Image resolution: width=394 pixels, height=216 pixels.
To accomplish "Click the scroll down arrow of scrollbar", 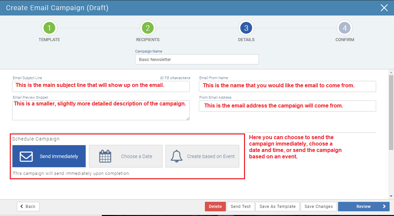I will click(391, 196).
